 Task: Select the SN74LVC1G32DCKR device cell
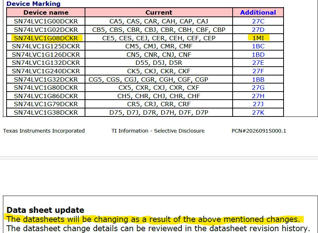(46, 79)
